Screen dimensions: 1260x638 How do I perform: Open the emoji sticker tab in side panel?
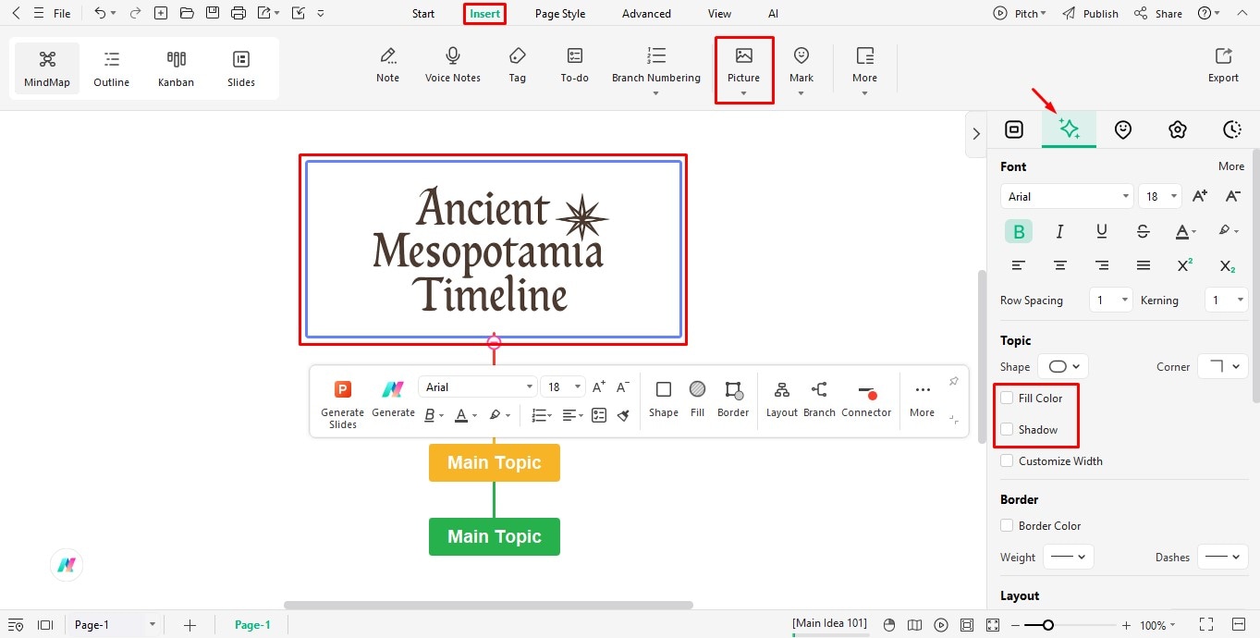click(x=1123, y=129)
